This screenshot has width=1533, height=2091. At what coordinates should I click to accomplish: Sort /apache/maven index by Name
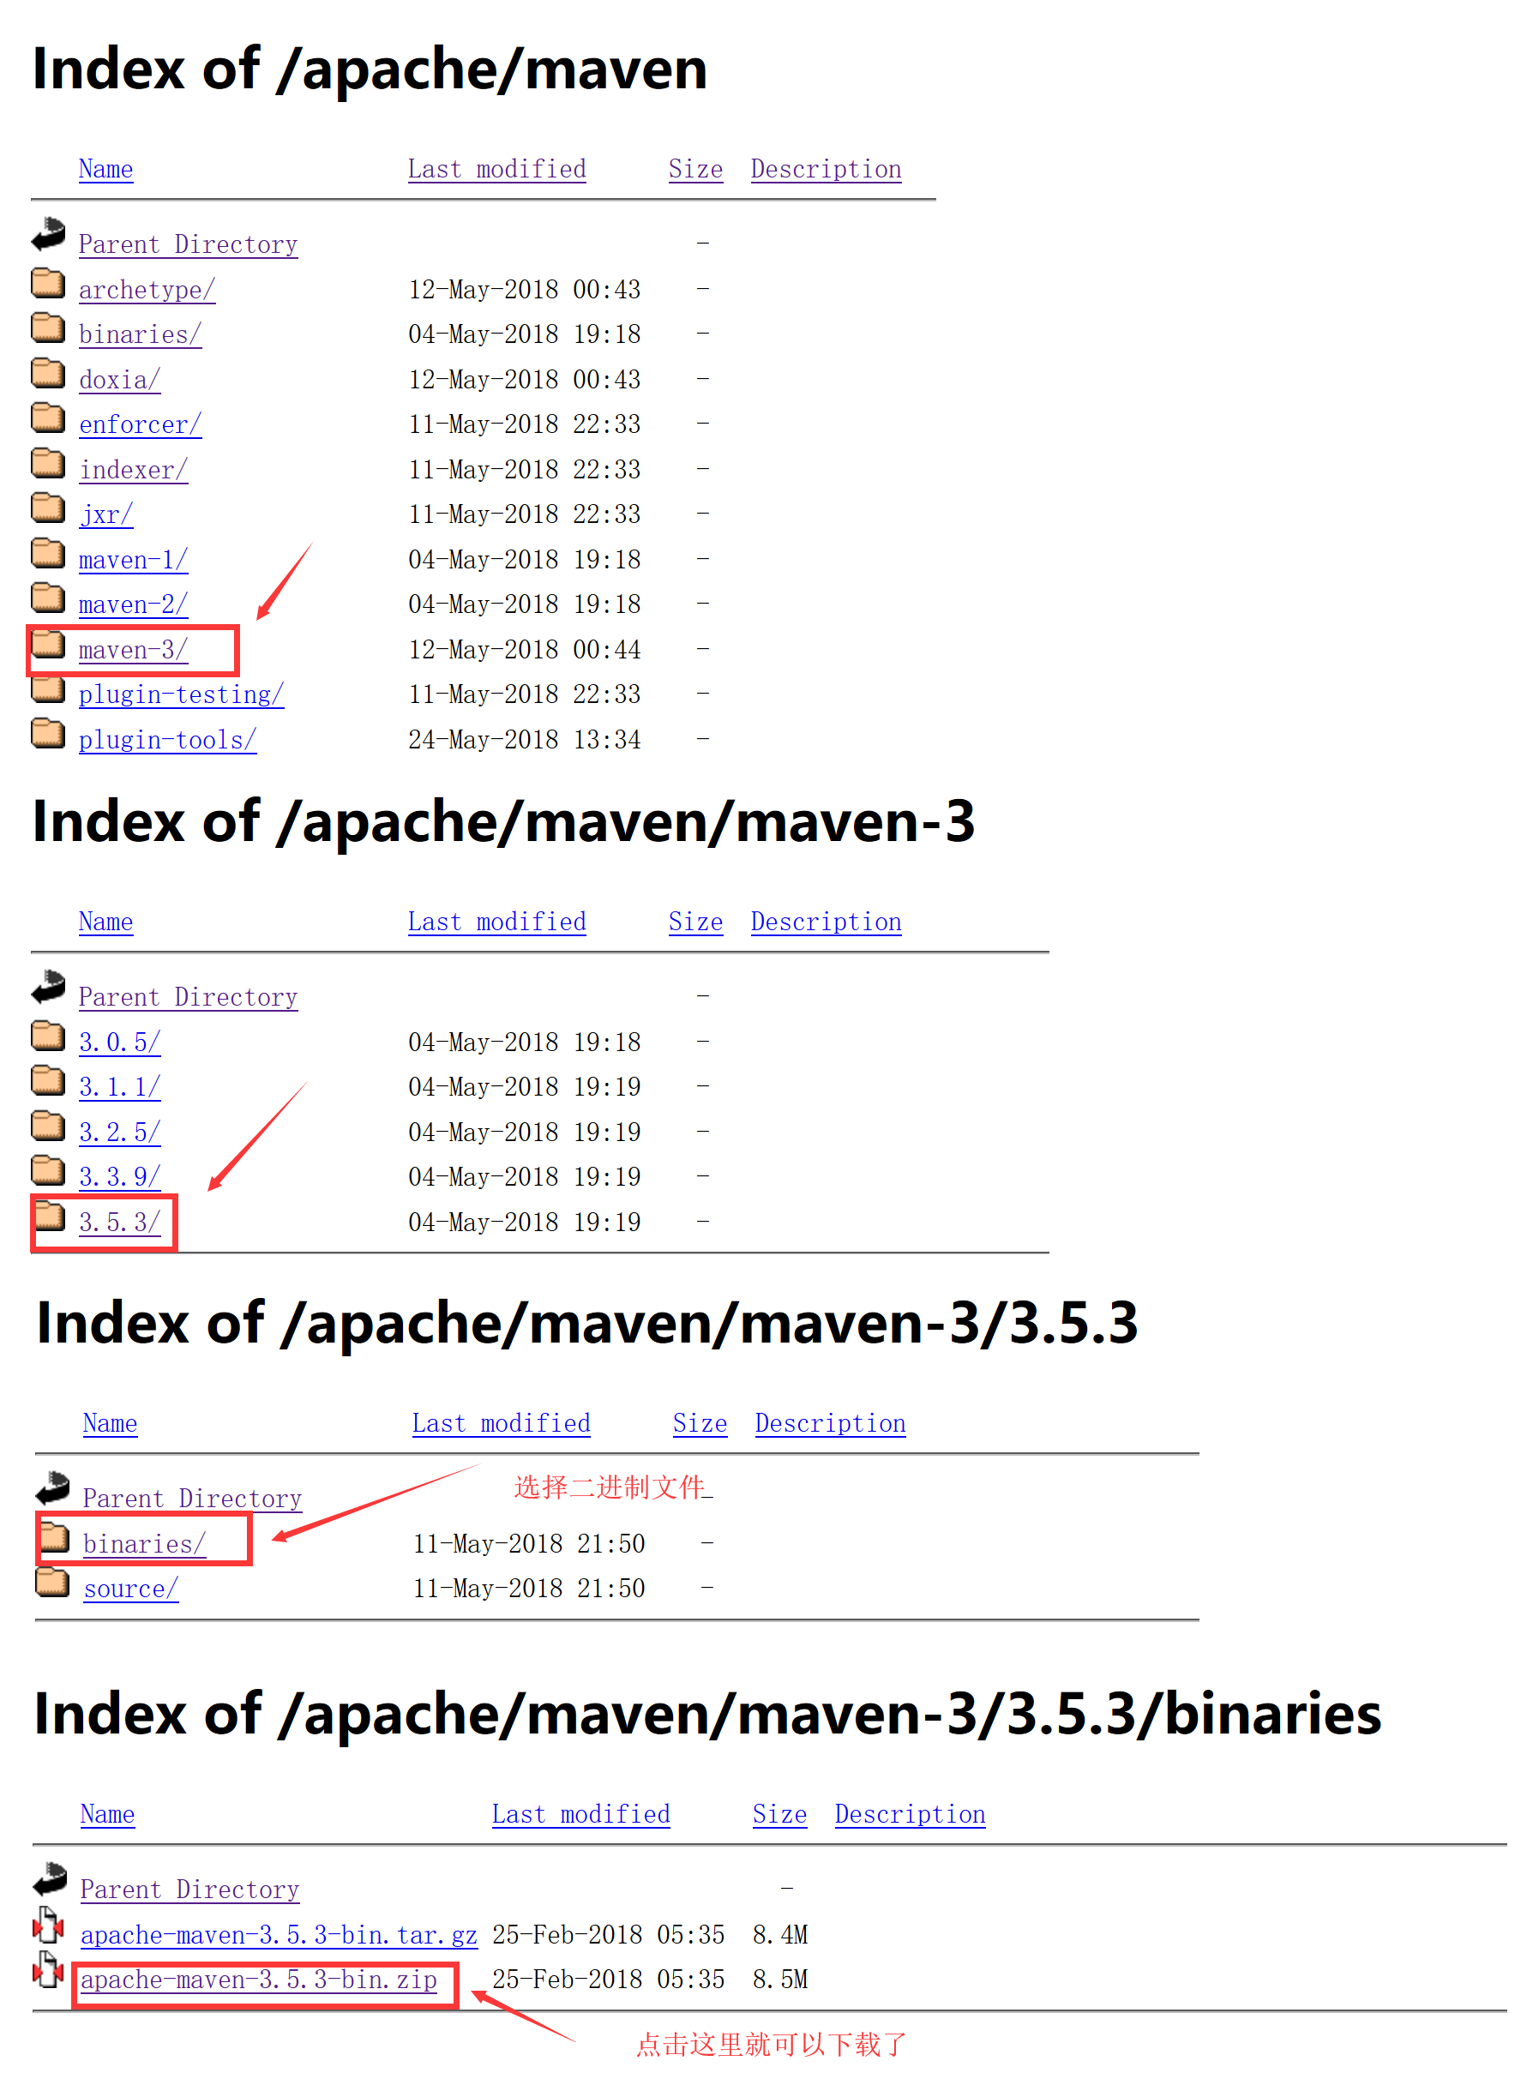tap(105, 170)
